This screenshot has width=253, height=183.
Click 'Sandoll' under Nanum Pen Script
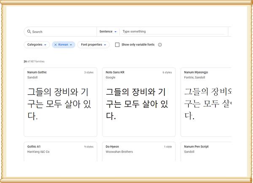pyautogui.click(x=189, y=152)
